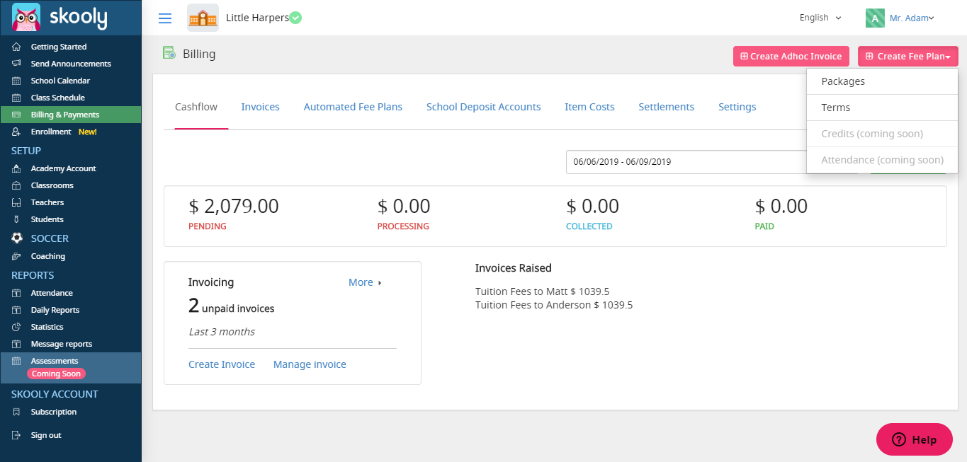Viewport: 967px width, 462px height.
Task: Click the Classrooms icon in sidebar
Action: (x=16, y=185)
